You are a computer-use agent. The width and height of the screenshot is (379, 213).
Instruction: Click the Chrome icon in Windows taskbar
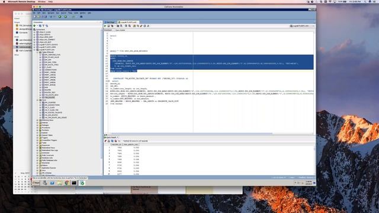point(67,183)
